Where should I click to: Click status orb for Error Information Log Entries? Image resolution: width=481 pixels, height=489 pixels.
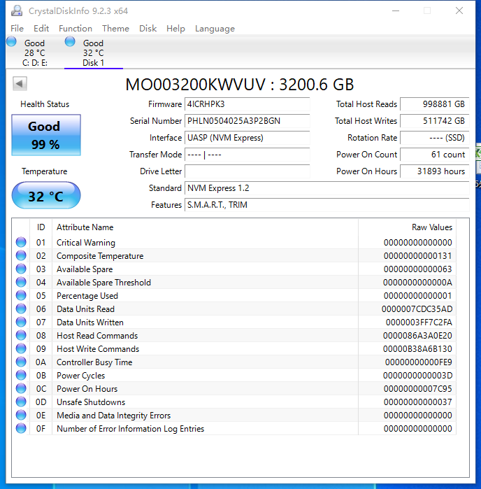(21, 428)
